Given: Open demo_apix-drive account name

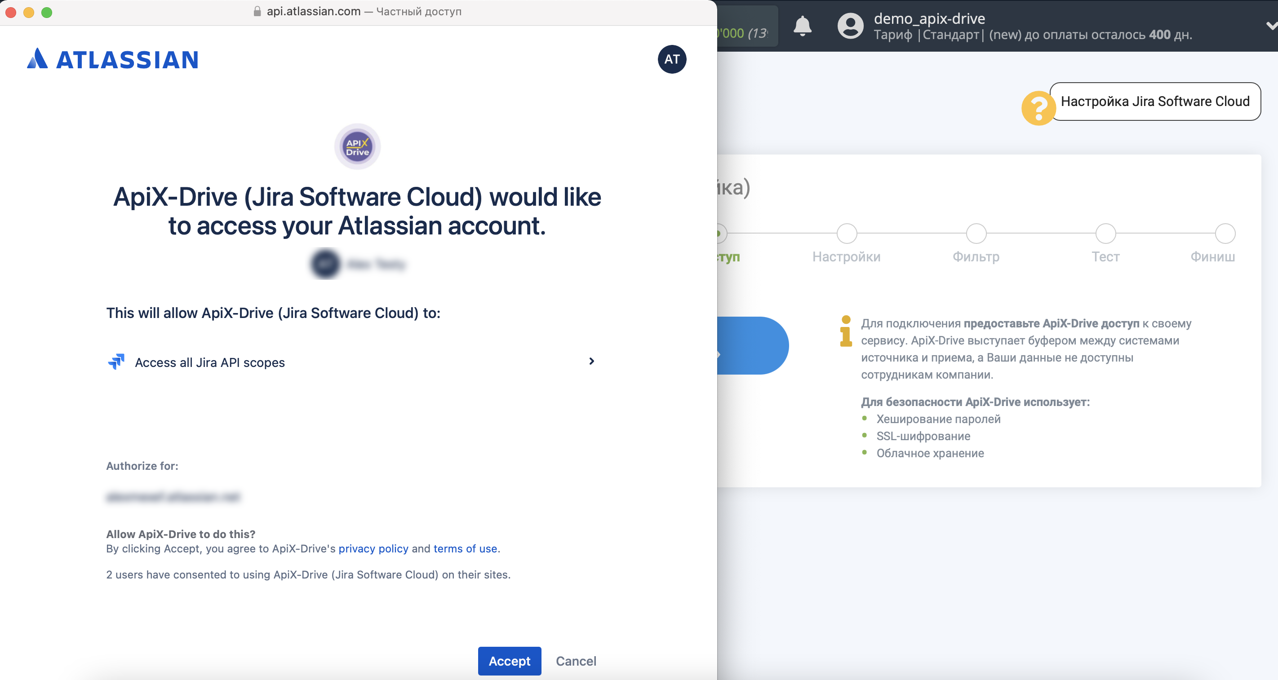Looking at the screenshot, I should pos(929,18).
